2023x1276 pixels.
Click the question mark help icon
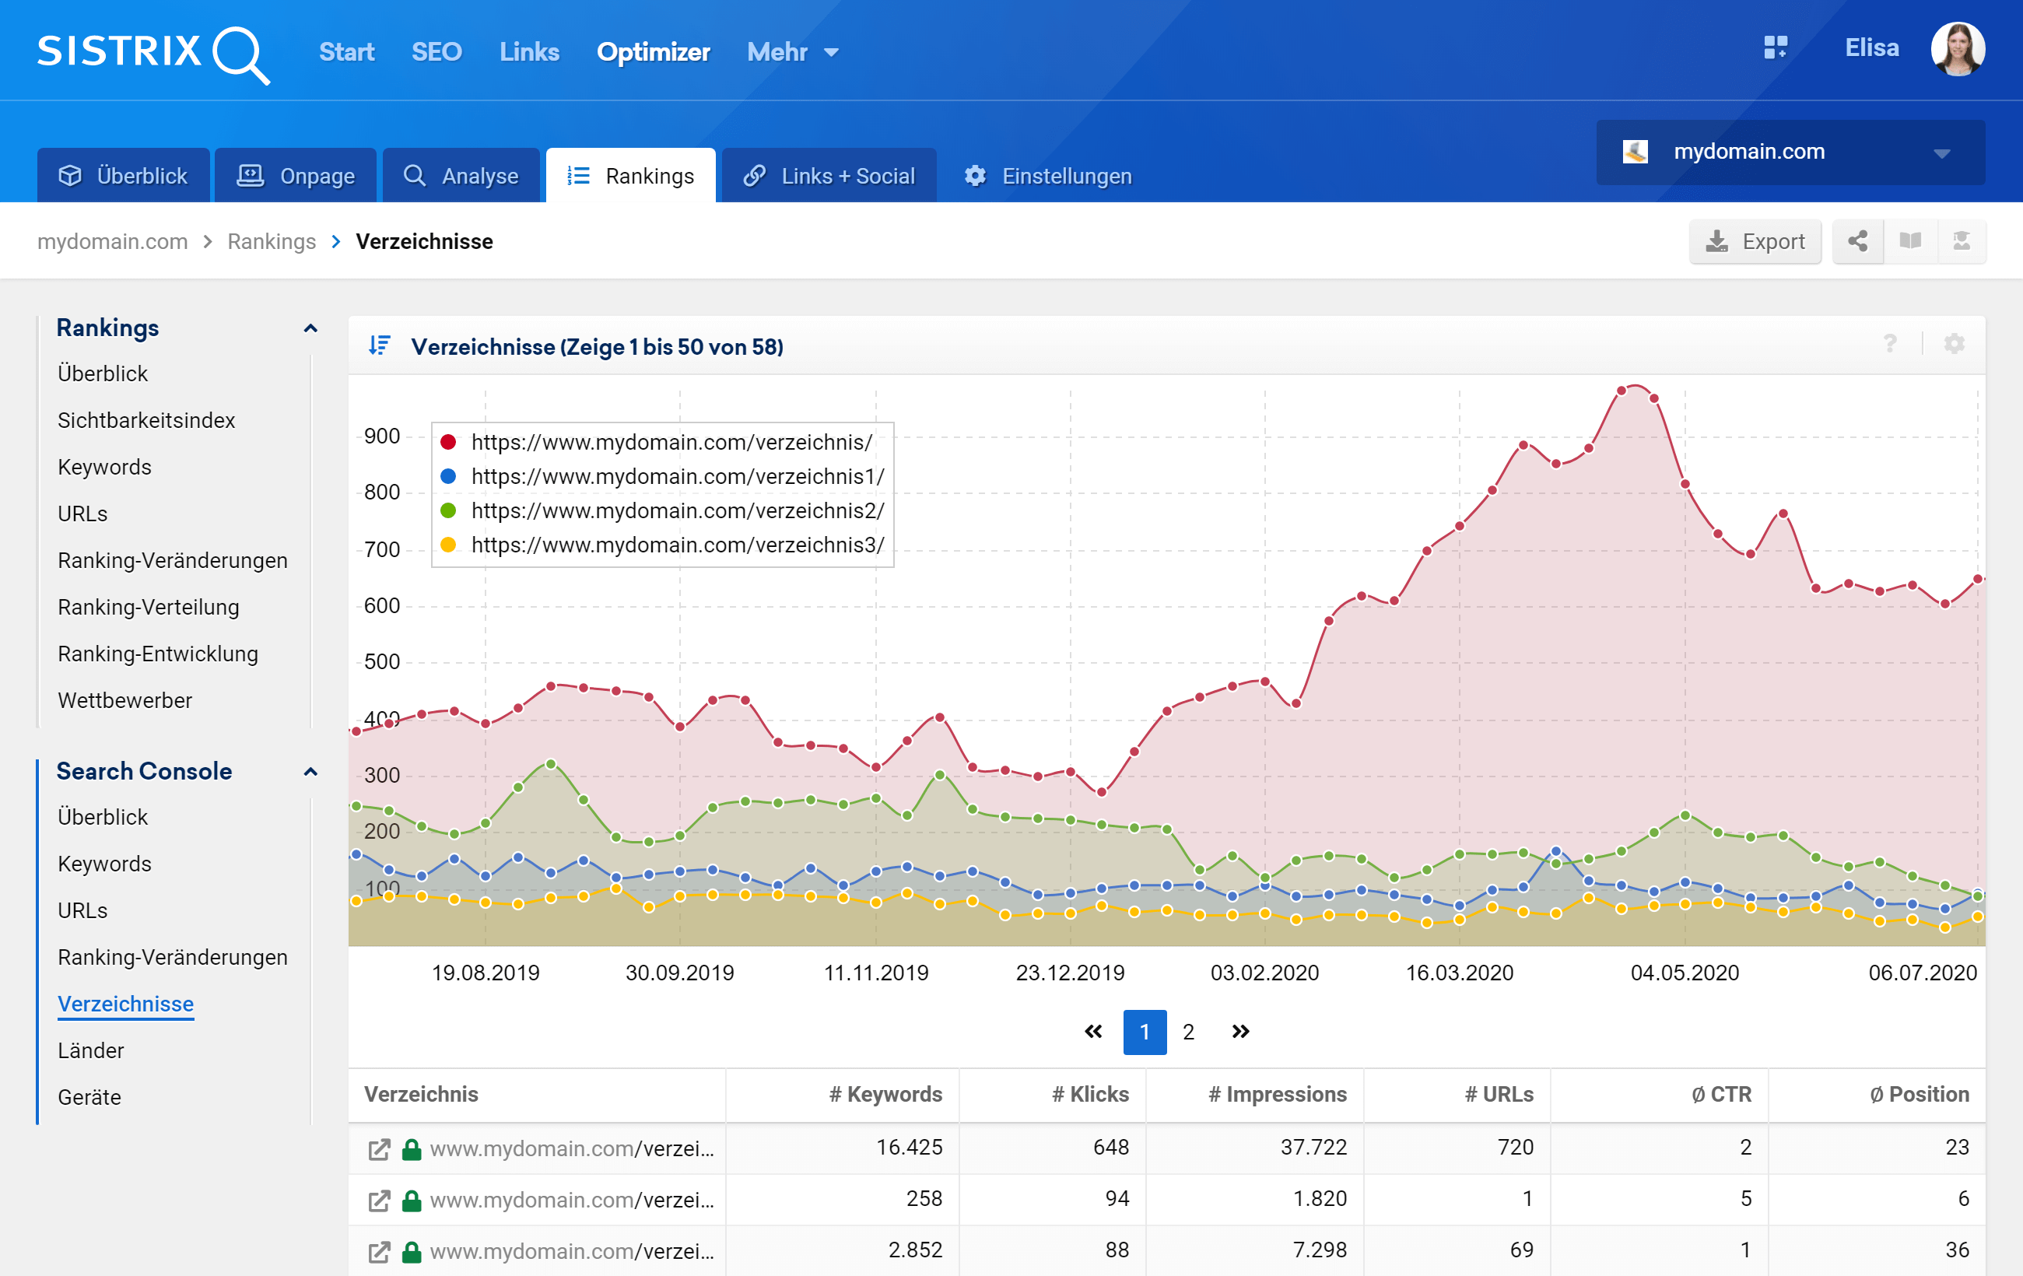coord(1890,345)
